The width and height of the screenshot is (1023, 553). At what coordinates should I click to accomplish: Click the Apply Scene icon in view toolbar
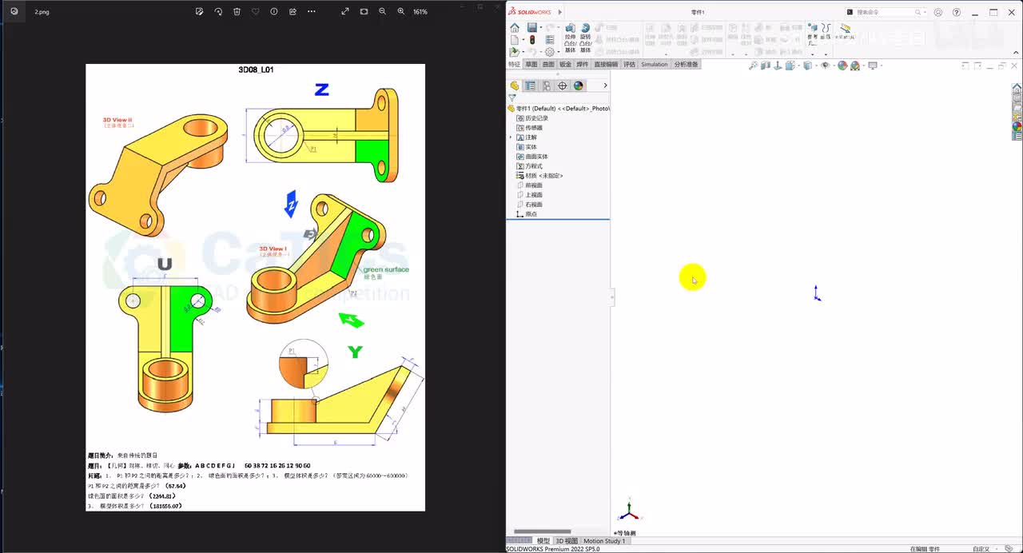point(855,66)
